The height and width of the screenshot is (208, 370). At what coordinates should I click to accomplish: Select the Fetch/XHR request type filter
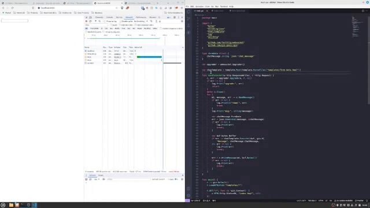click(x=94, y=28)
